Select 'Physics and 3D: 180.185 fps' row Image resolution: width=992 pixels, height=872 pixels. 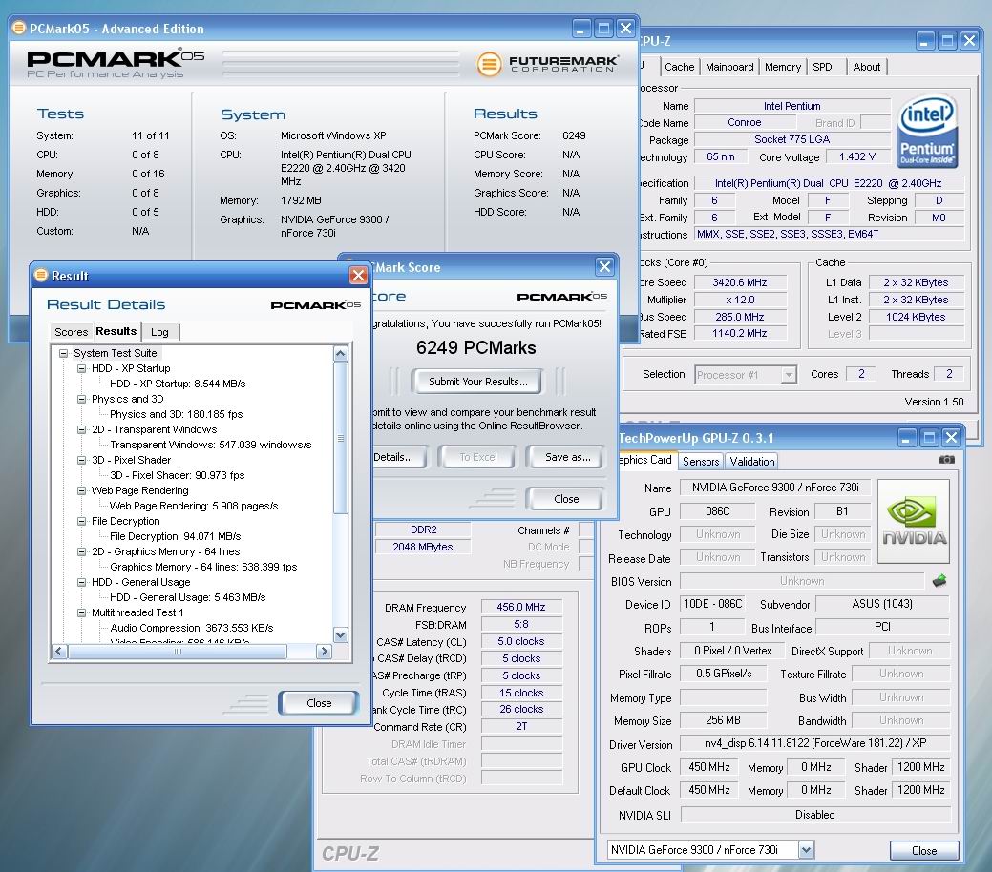pyautogui.click(x=176, y=414)
